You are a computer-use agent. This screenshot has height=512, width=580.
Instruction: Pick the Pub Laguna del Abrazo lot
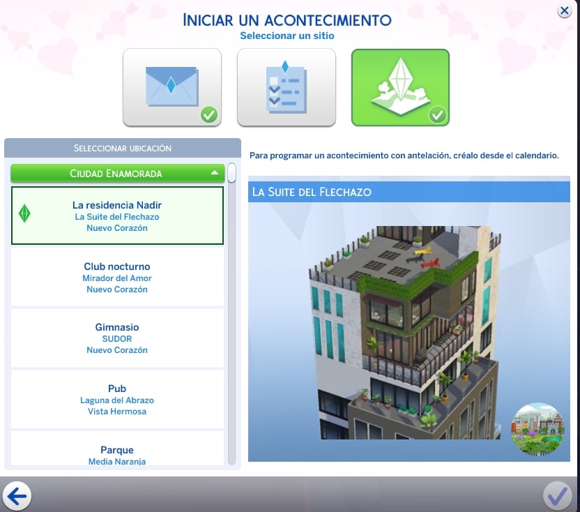[117, 400]
